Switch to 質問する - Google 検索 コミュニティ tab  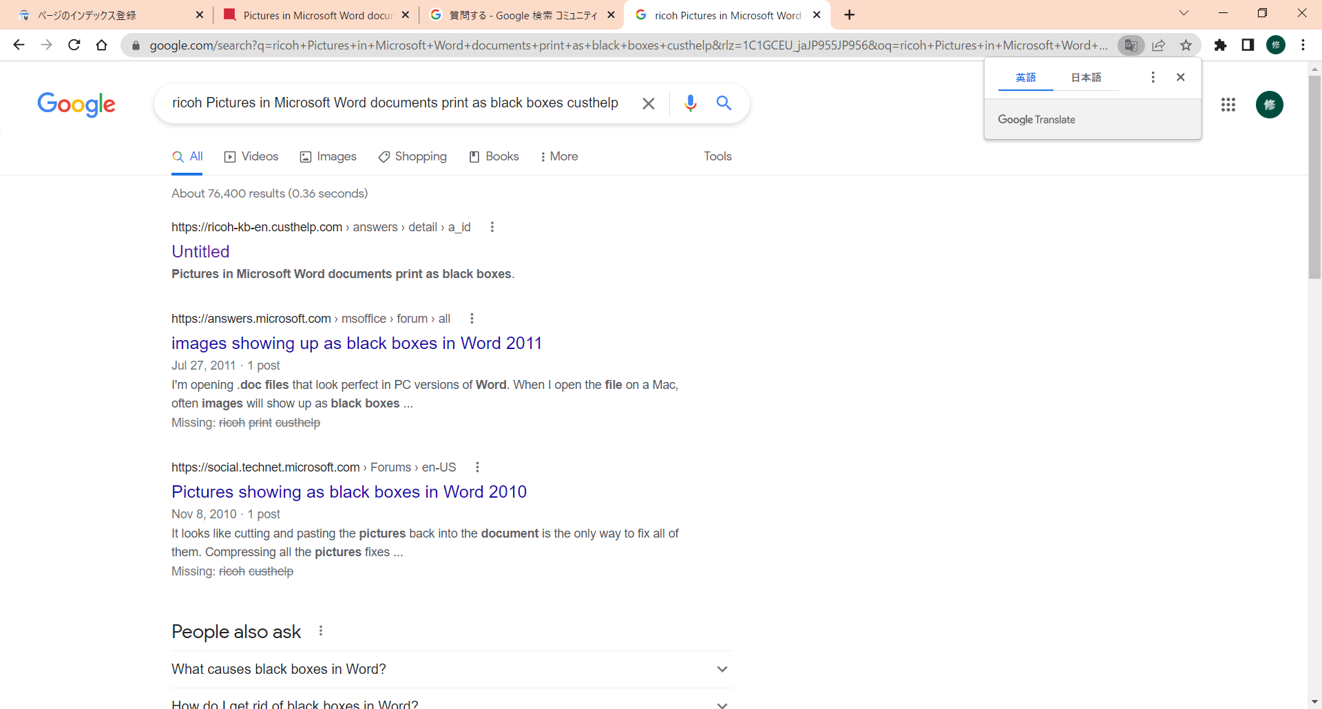pyautogui.click(x=523, y=14)
